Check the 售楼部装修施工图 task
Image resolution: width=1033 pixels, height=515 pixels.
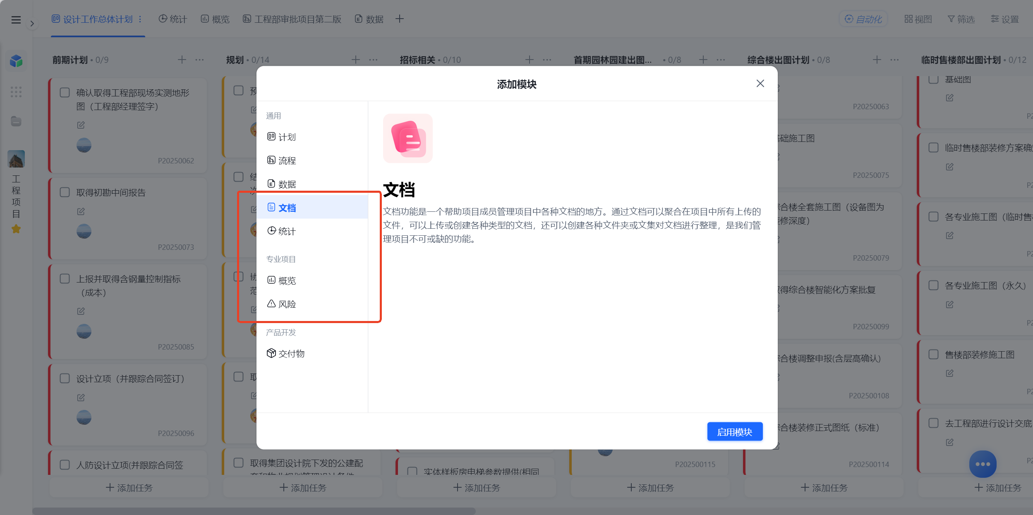[933, 355]
